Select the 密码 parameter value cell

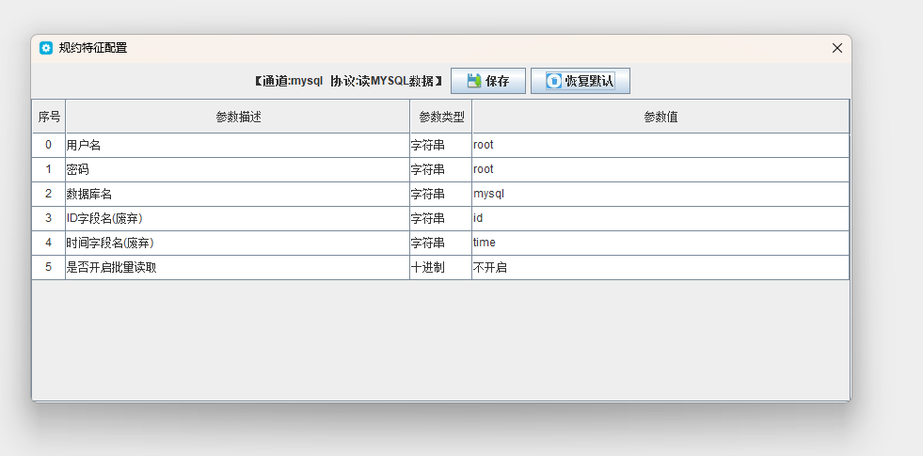point(660,169)
